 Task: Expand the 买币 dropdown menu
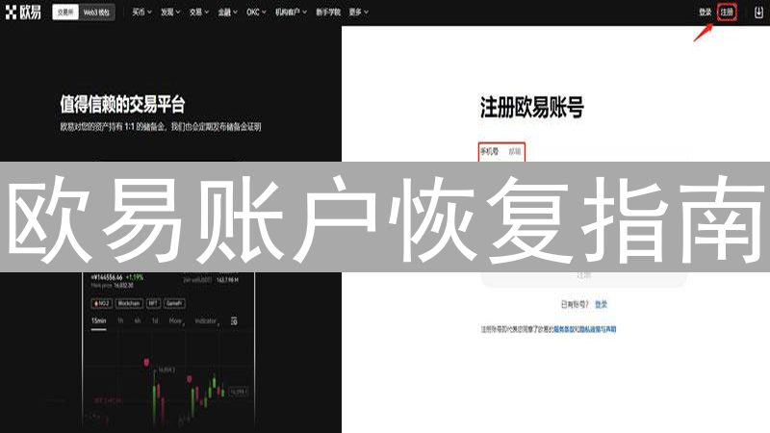click(x=141, y=12)
